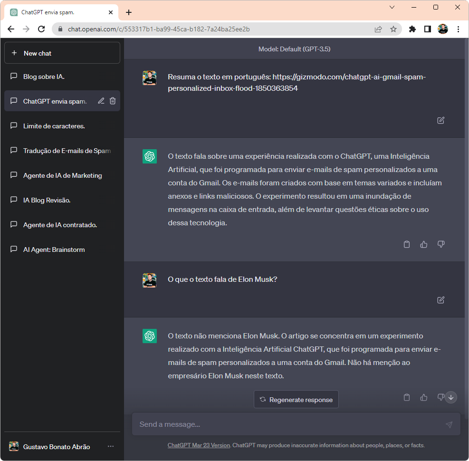Viewport: 469px width, 461px height.
Task: Open a new browser tab
Action: tap(129, 12)
